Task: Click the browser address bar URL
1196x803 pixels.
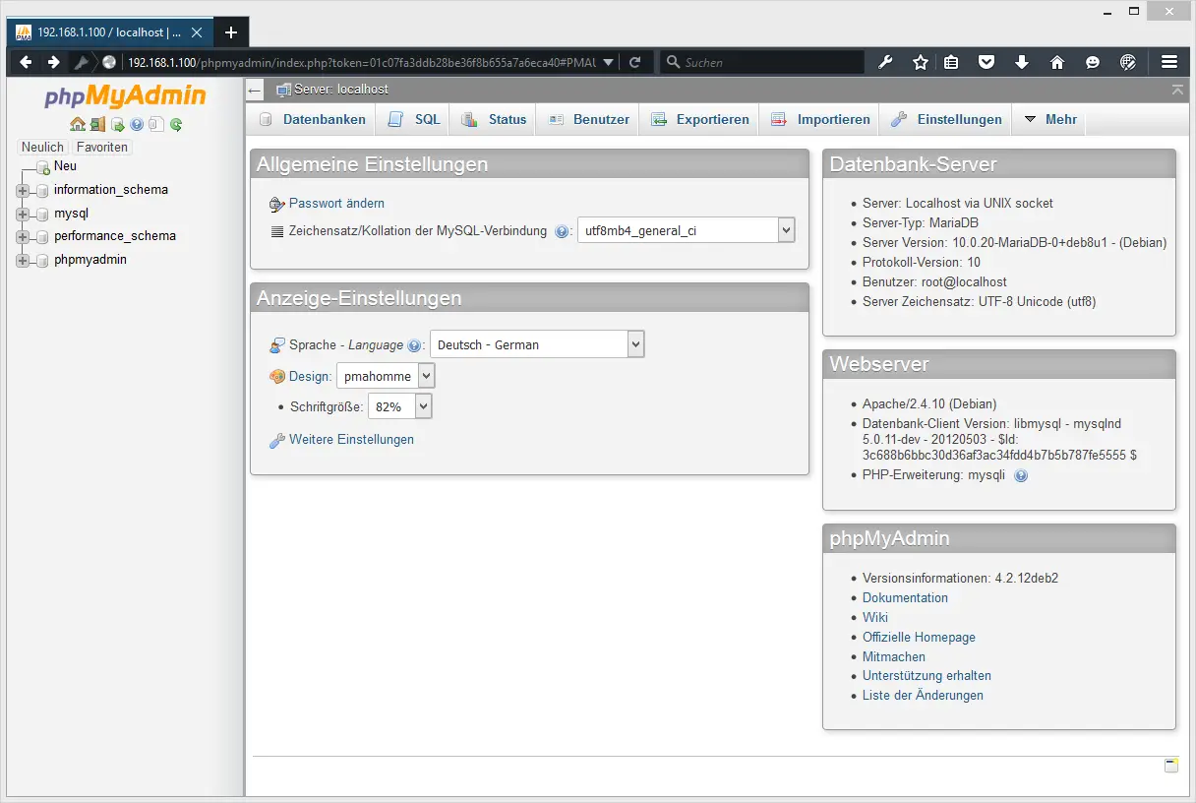Action: coord(362,62)
